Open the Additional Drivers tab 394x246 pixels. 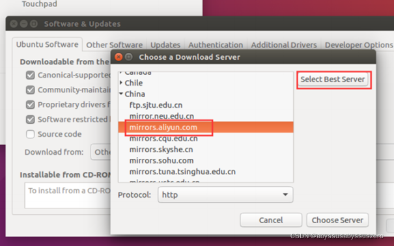click(x=284, y=45)
